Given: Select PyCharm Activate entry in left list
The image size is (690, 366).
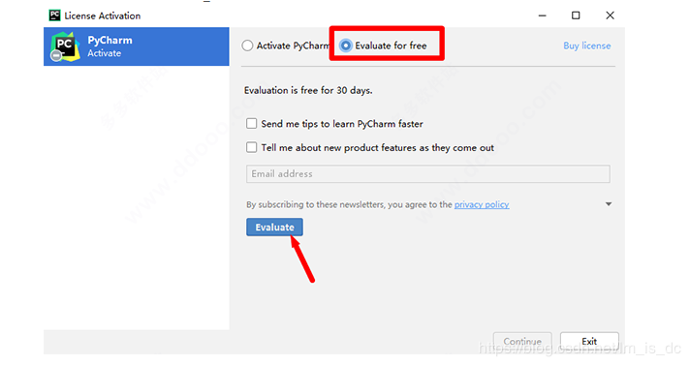Looking at the screenshot, I should tap(137, 46).
